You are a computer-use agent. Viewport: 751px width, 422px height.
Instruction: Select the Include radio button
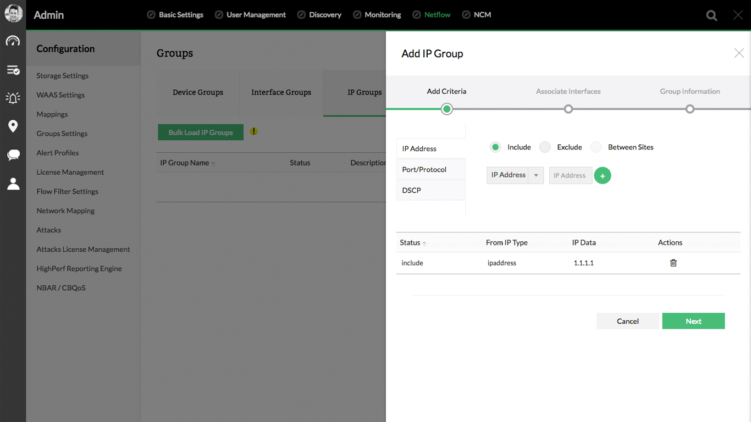coord(495,147)
